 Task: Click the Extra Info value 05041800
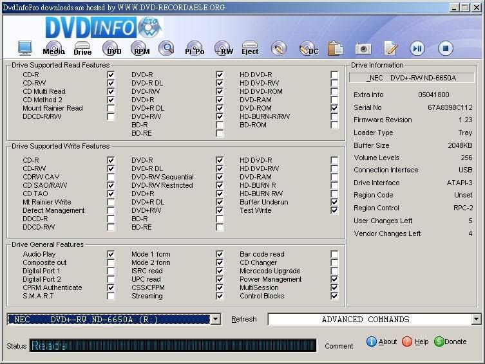click(433, 95)
